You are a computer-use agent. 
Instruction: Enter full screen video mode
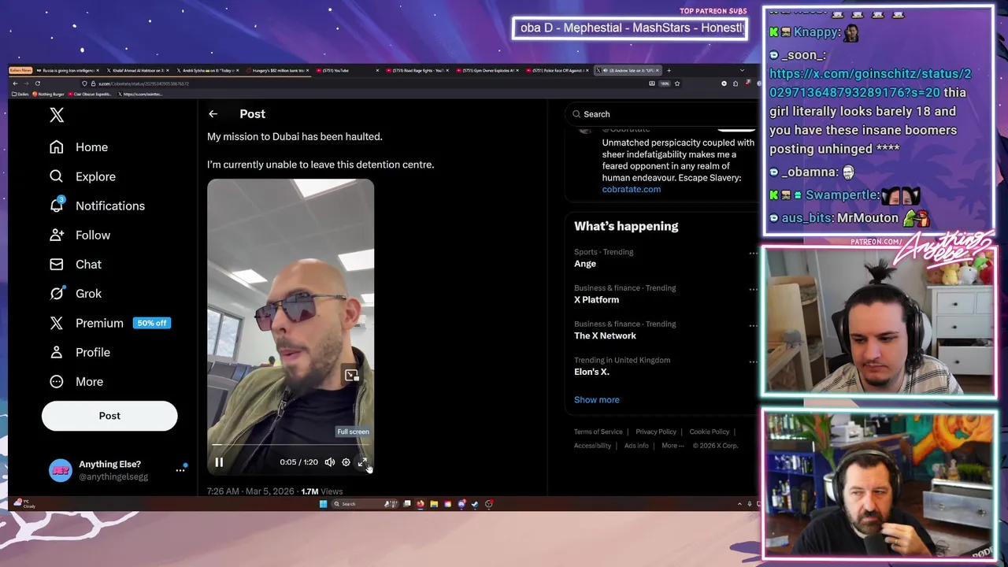tap(362, 462)
